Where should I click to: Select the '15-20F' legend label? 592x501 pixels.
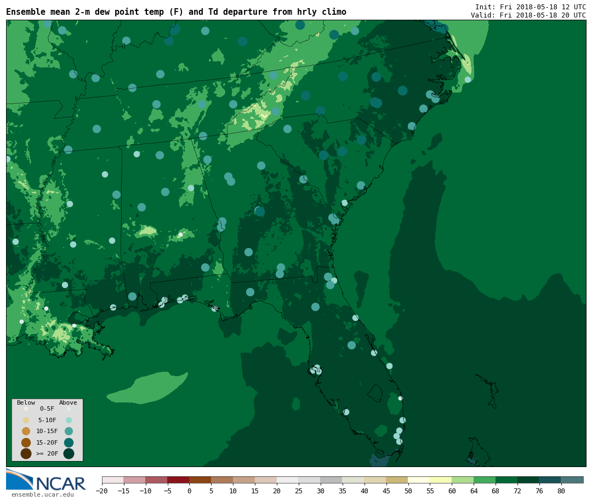pos(47,442)
